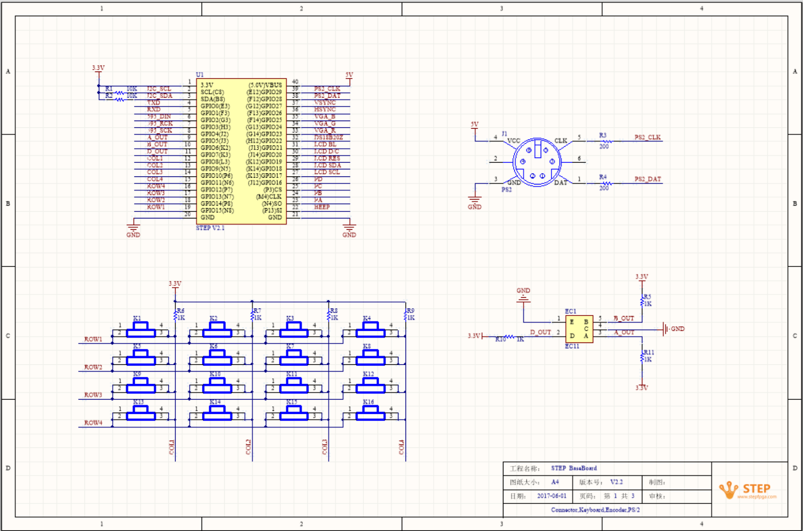The width and height of the screenshot is (803, 531).
Task: Click the STEP logo in title block
Action: tap(748, 490)
